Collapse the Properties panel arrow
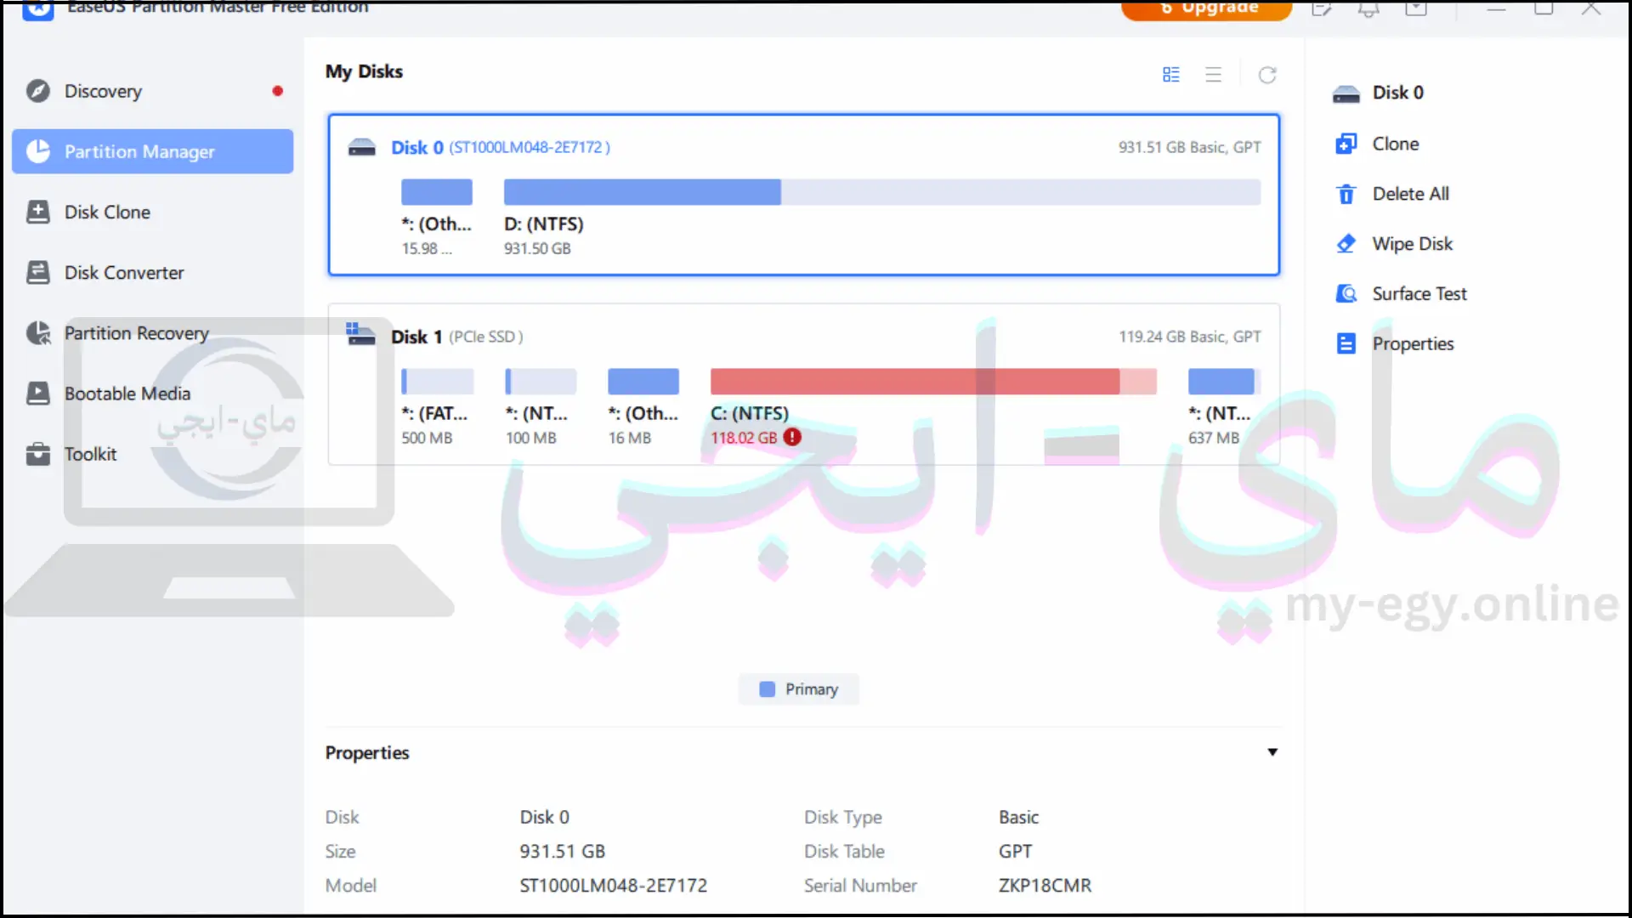This screenshot has width=1632, height=918. 1272,752
